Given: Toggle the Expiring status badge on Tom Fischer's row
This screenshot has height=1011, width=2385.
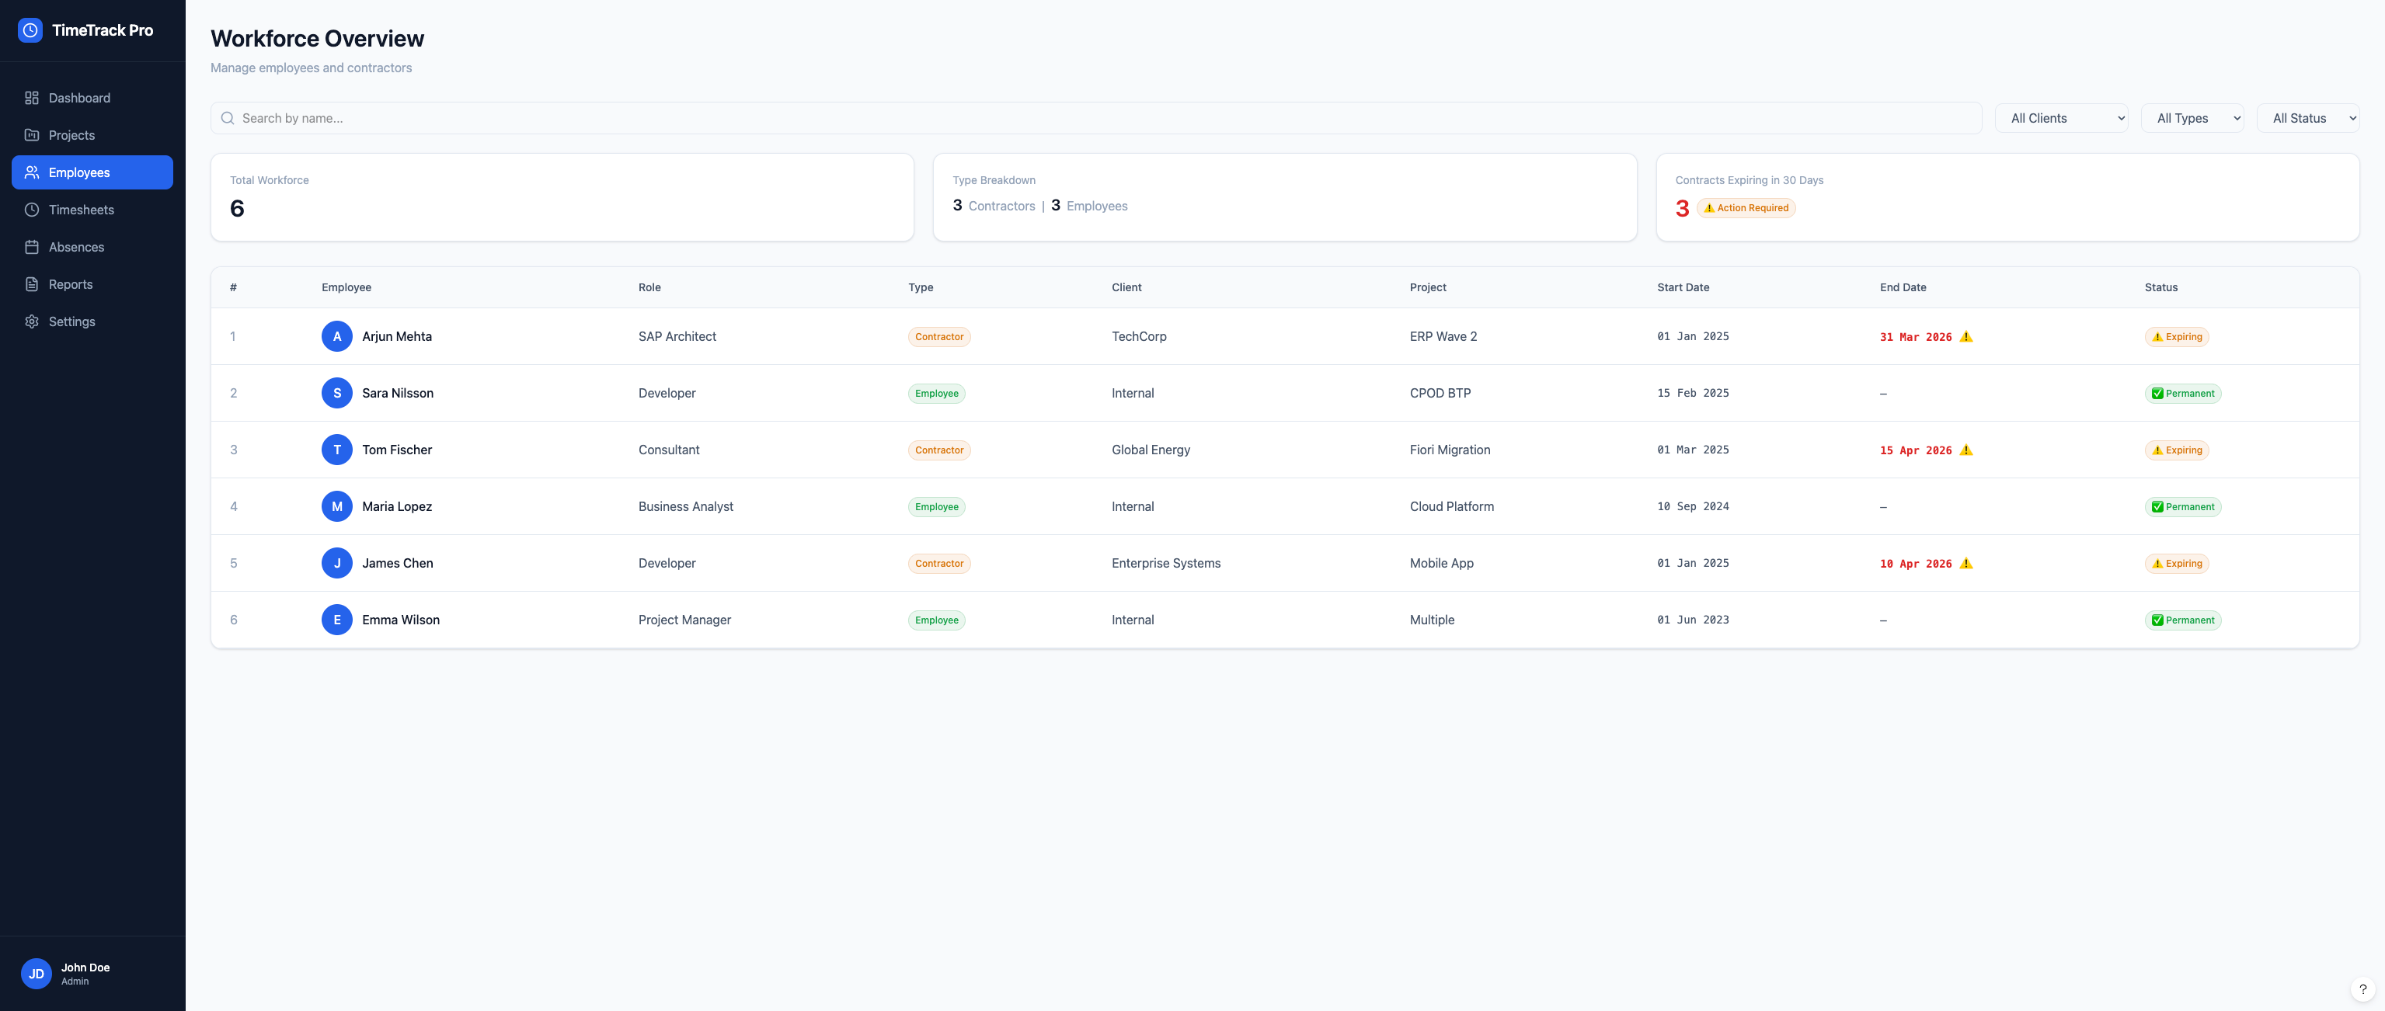Looking at the screenshot, I should click(x=2177, y=450).
